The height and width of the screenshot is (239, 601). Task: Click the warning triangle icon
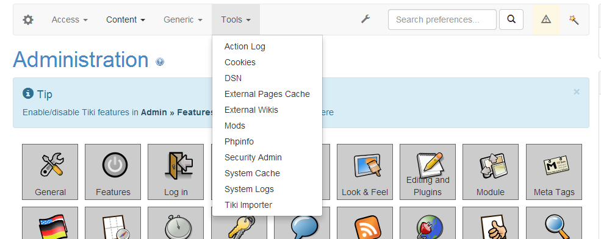pyautogui.click(x=546, y=20)
